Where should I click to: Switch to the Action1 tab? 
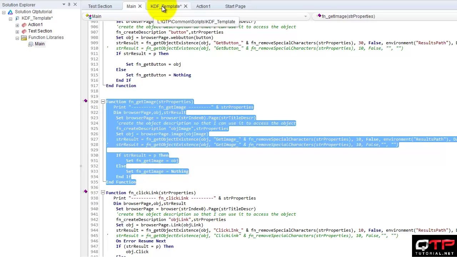point(203,6)
